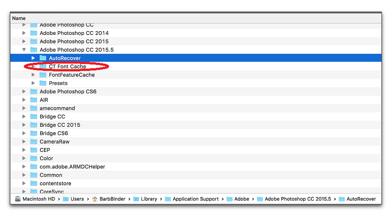Image resolution: width=392 pixels, height=216 pixels.
Task: Select the 'CT Font Cache' row name
Action: 67,66
